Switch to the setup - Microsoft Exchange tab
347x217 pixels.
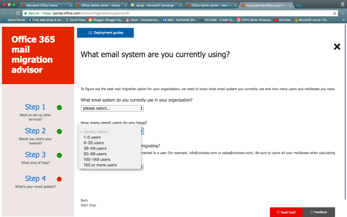[155, 5]
